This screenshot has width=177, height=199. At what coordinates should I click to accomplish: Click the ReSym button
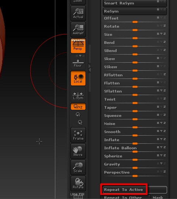[135, 11]
